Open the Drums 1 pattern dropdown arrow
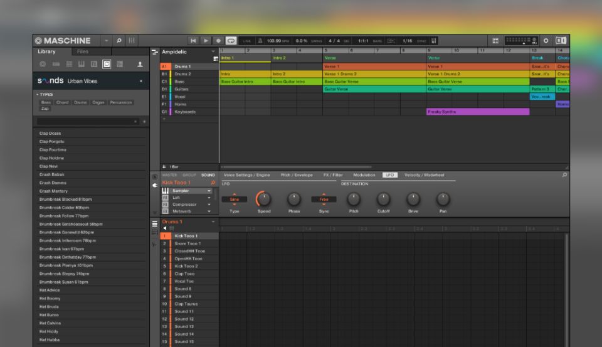 click(213, 222)
